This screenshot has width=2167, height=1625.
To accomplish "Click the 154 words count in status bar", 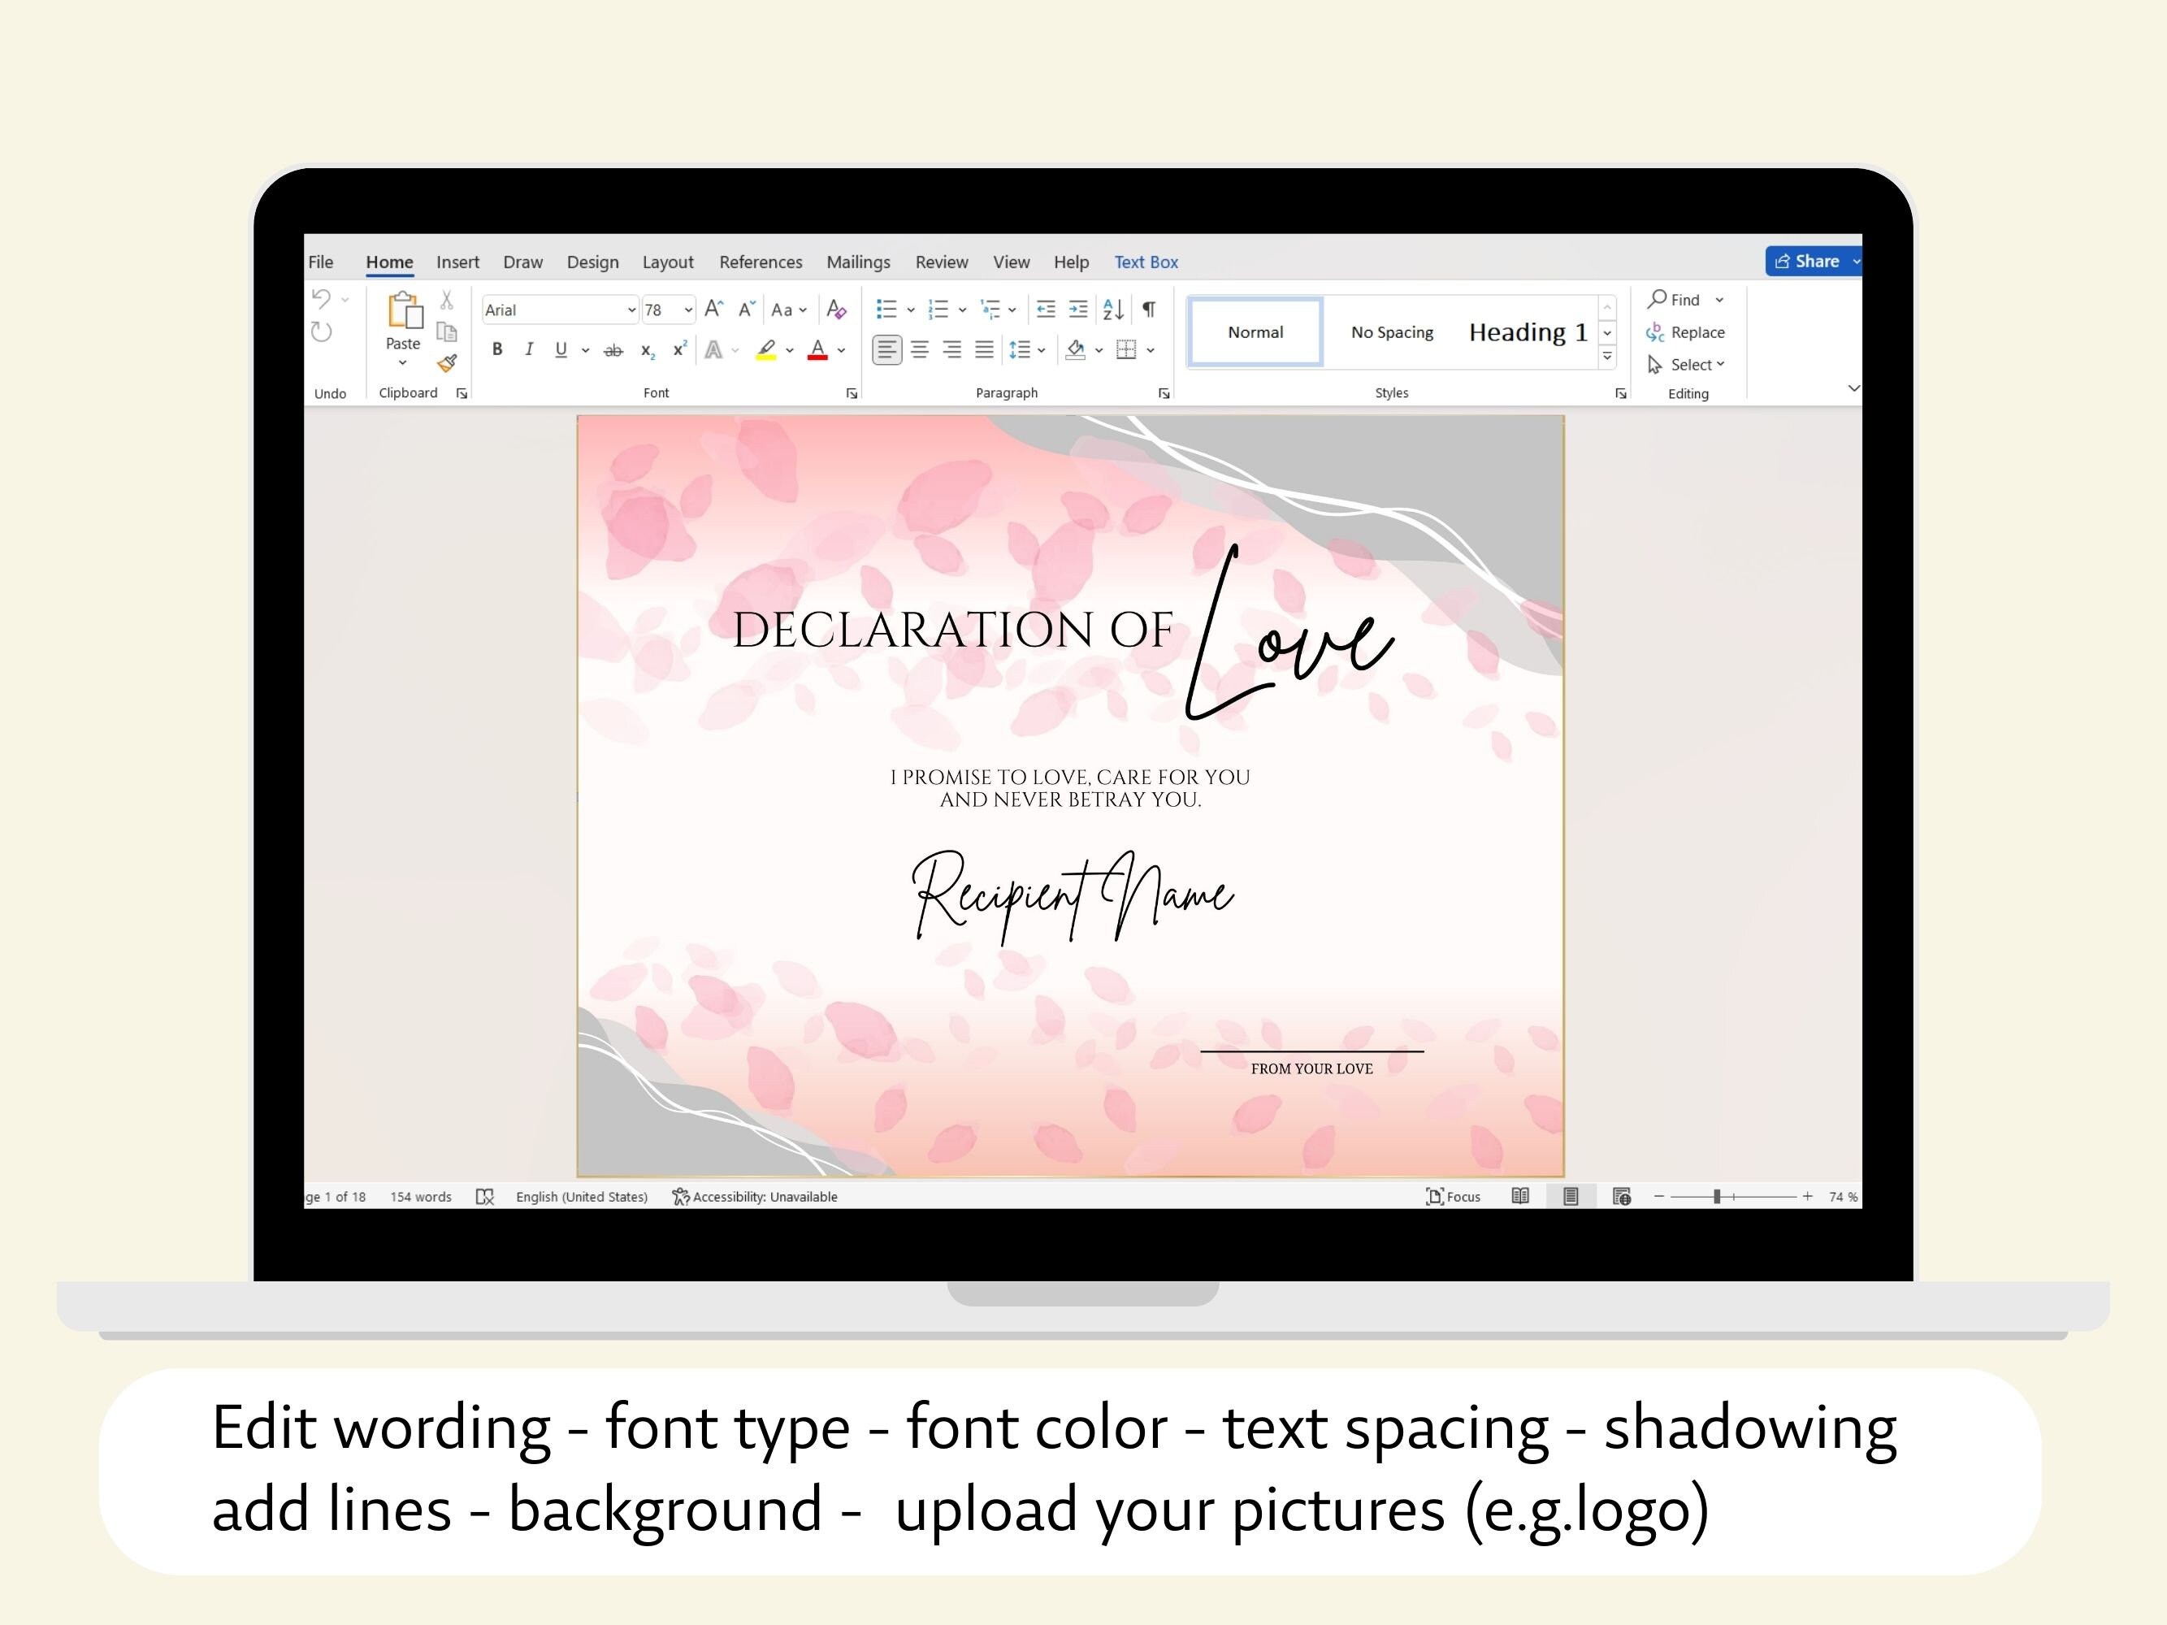I will pyautogui.click(x=420, y=1196).
